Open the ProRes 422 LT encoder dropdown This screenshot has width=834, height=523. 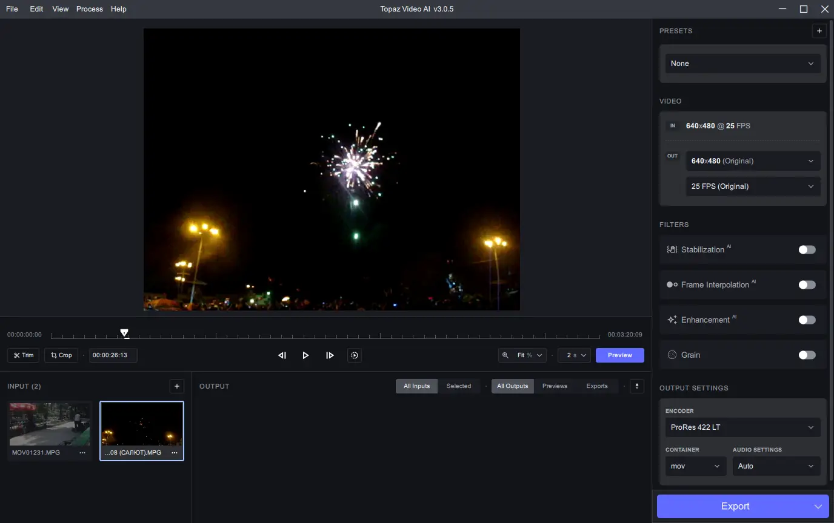[x=742, y=427]
